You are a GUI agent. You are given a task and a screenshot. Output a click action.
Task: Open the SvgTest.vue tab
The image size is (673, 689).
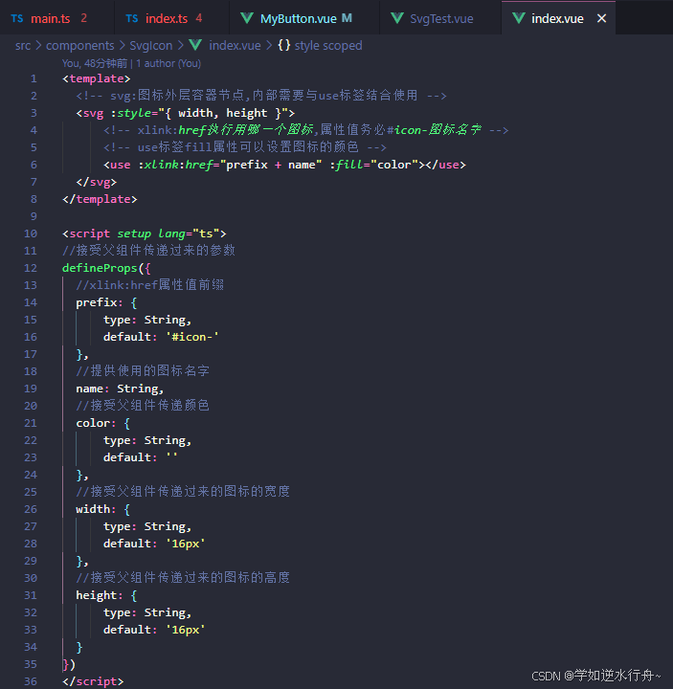tap(441, 18)
